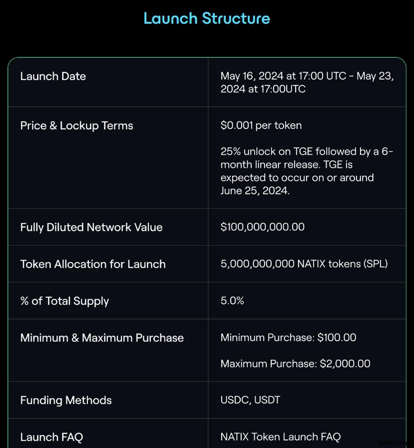Screen dimensions: 414x448
Task: Click the $100,000,000.00 value
Action: click(262, 227)
